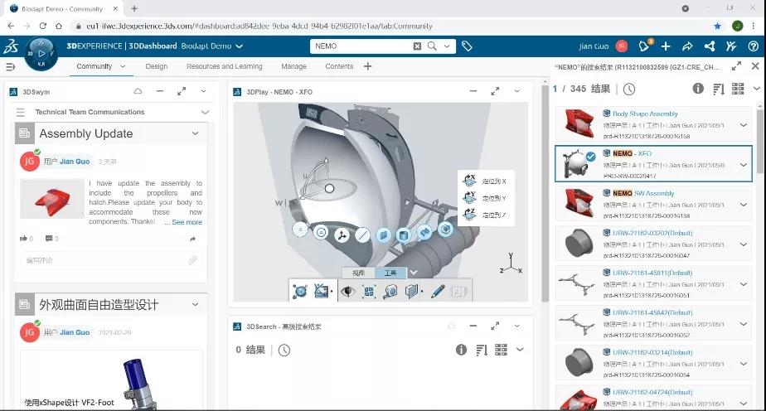Toggle selection check on NEMO - XFO result
This screenshot has height=411, width=766.
[590, 157]
